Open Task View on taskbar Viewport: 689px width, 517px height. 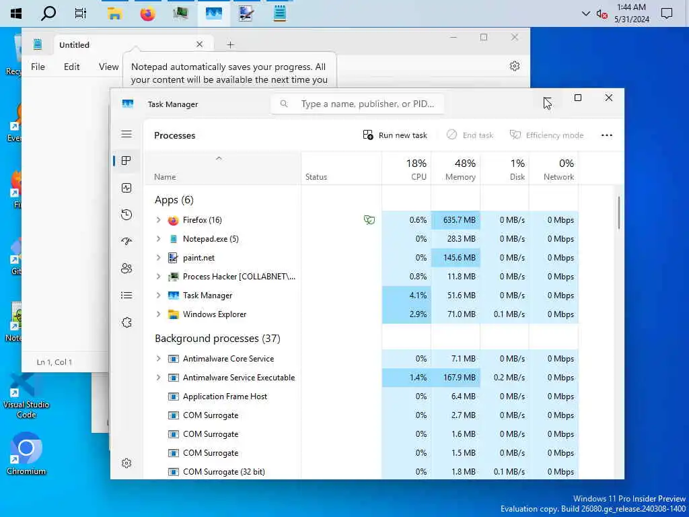tap(81, 13)
